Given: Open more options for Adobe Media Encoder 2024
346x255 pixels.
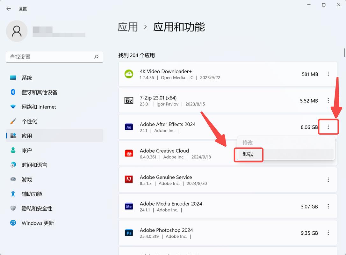Looking at the screenshot, I should click(328, 207).
